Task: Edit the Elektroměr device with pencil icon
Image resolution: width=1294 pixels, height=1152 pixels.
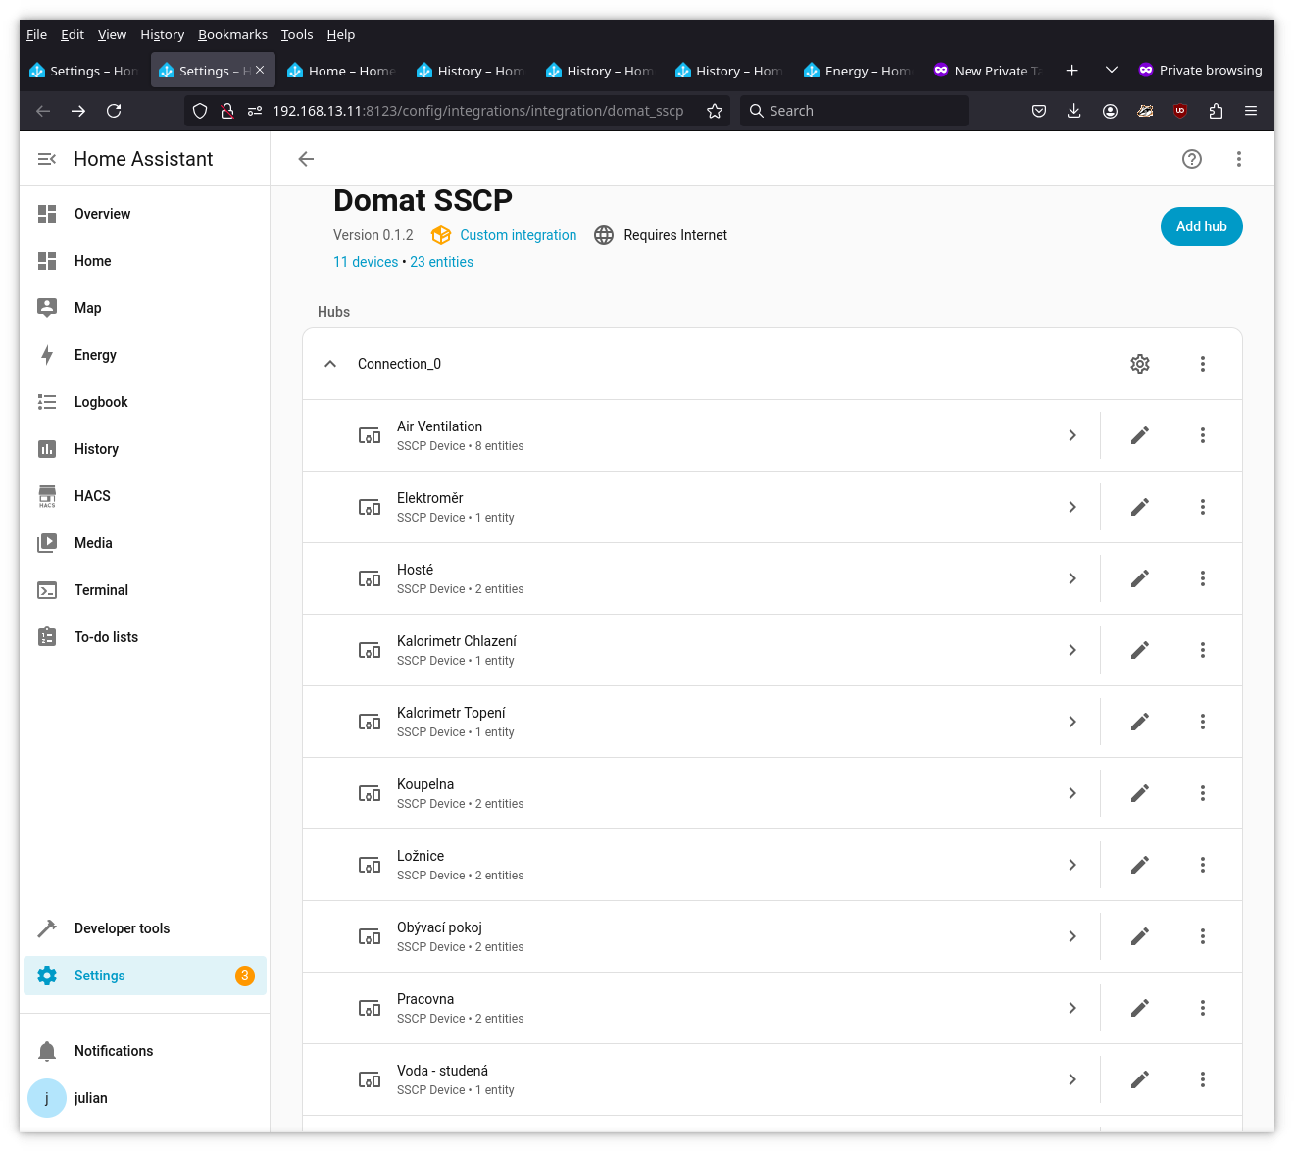Action: (x=1140, y=507)
